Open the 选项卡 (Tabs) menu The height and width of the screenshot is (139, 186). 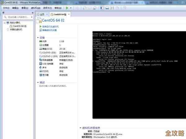pyautogui.click(x=47, y=8)
